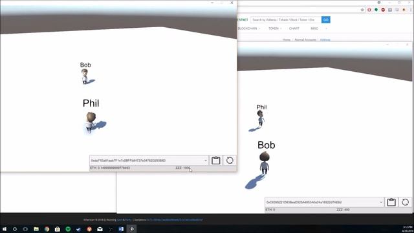Click the ETH balance text in left window
Screen dimensions: 414x233
coord(110,168)
